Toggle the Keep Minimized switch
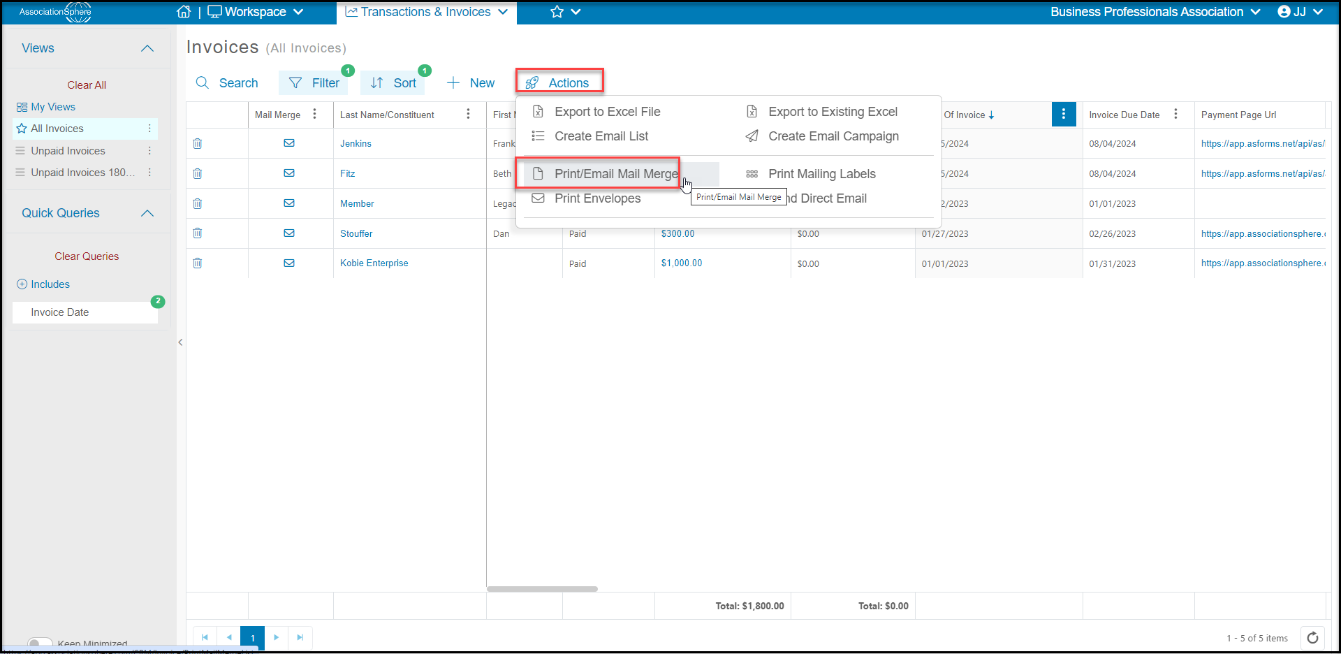 pyautogui.click(x=40, y=643)
